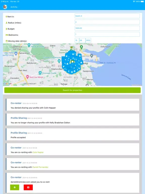
Task: Edit the Rent in location field
Action: tap(107, 16)
